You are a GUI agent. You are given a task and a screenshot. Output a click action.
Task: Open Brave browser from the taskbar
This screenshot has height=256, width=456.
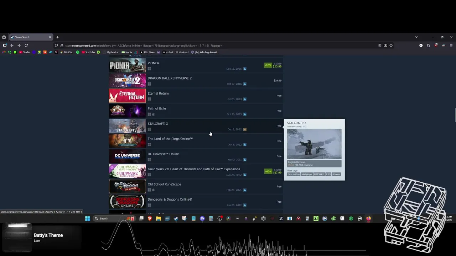coord(150,218)
